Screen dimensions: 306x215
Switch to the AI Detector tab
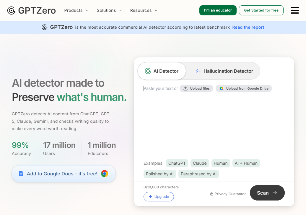[x=162, y=71]
